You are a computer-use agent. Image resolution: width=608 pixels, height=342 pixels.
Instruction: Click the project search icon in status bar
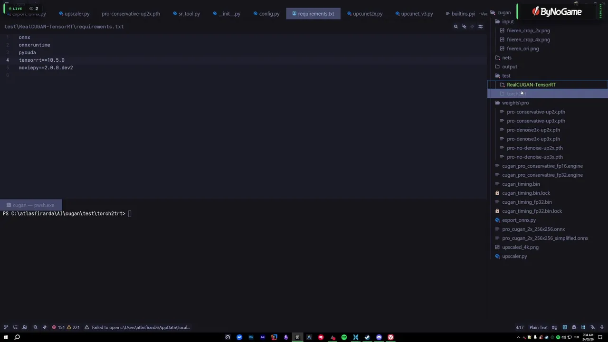(35, 327)
